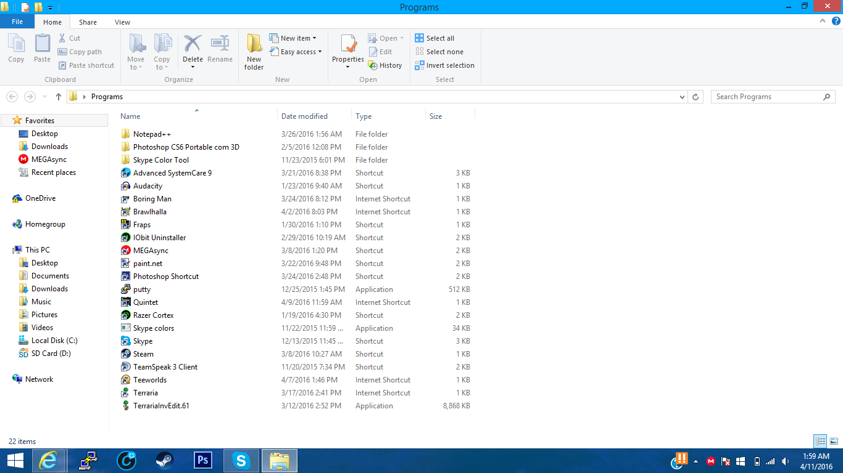Viewport: 843px width, 473px height.
Task: Click the History ribbon command
Action: click(x=385, y=65)
